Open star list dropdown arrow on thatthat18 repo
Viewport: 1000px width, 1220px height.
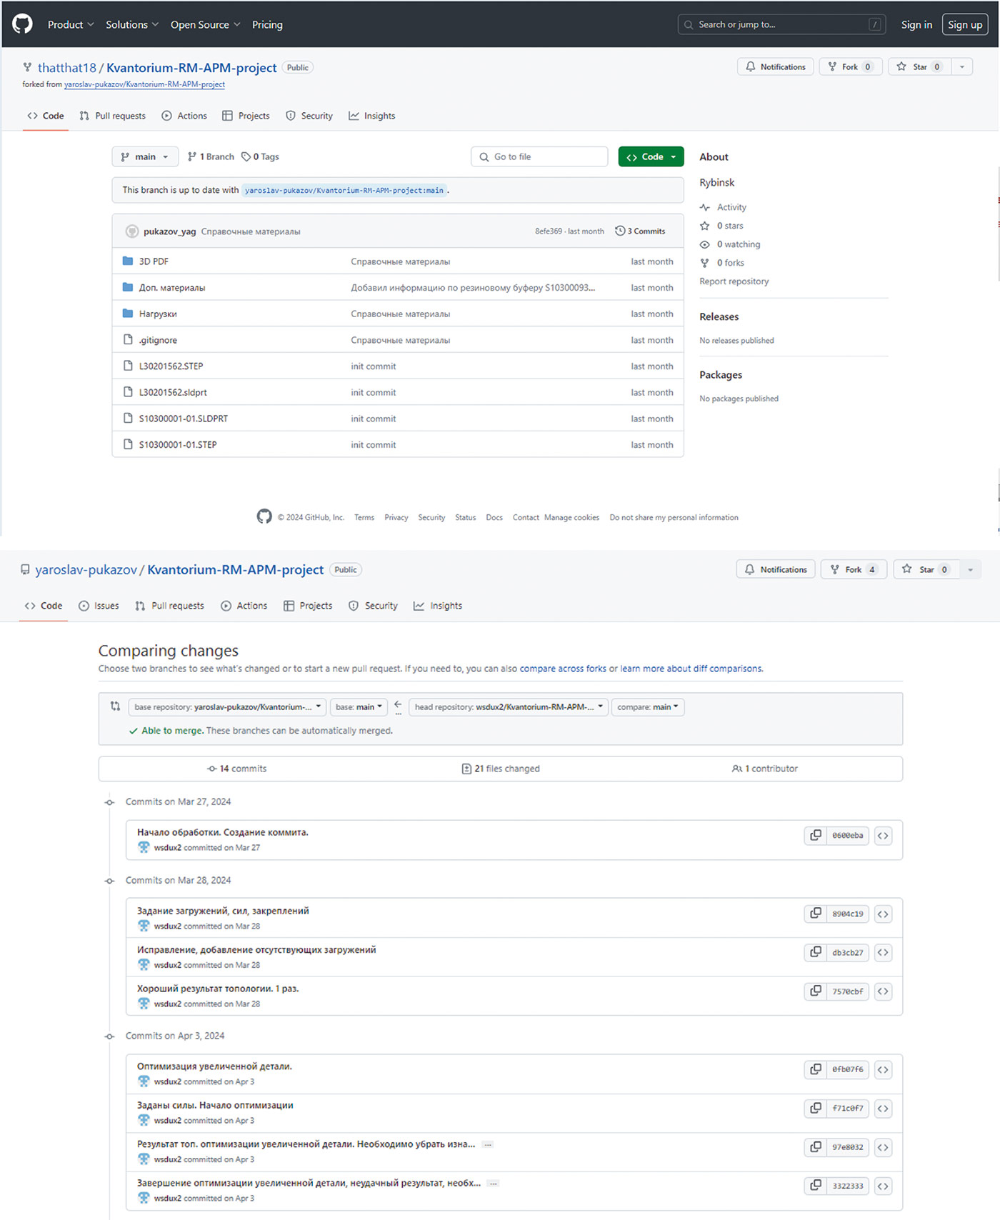pyautogui.click(x=962, y=66)
